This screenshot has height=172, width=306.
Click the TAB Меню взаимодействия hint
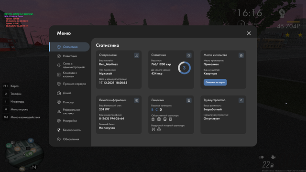pos(21,117)
